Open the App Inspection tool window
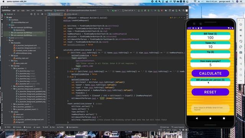This screenshot has width=245, height=138. click(72, 127)
